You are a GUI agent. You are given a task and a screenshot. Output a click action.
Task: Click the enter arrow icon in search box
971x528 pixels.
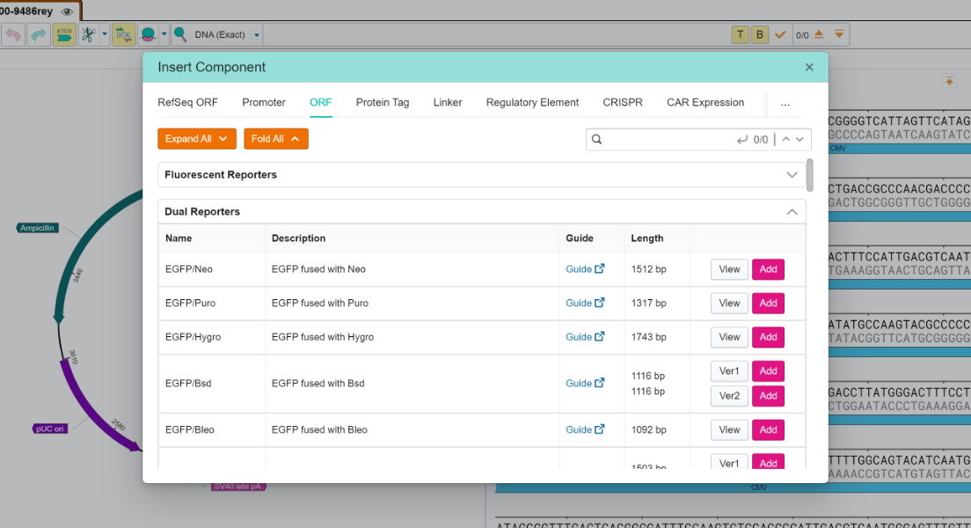click(741, 139)
